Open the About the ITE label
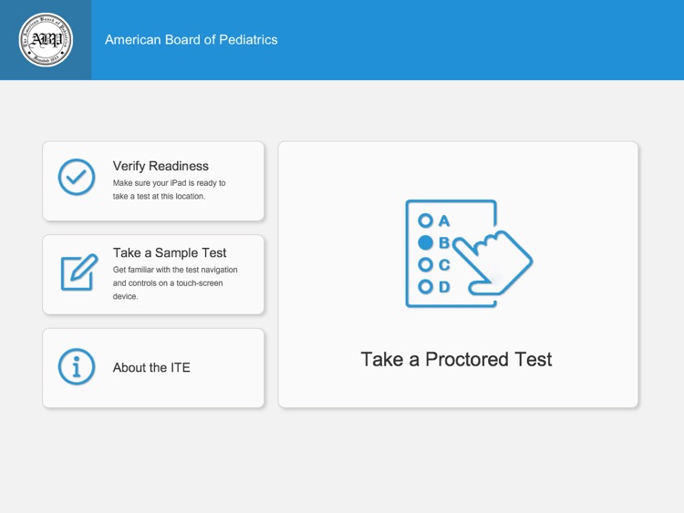 tap(151, 367)
